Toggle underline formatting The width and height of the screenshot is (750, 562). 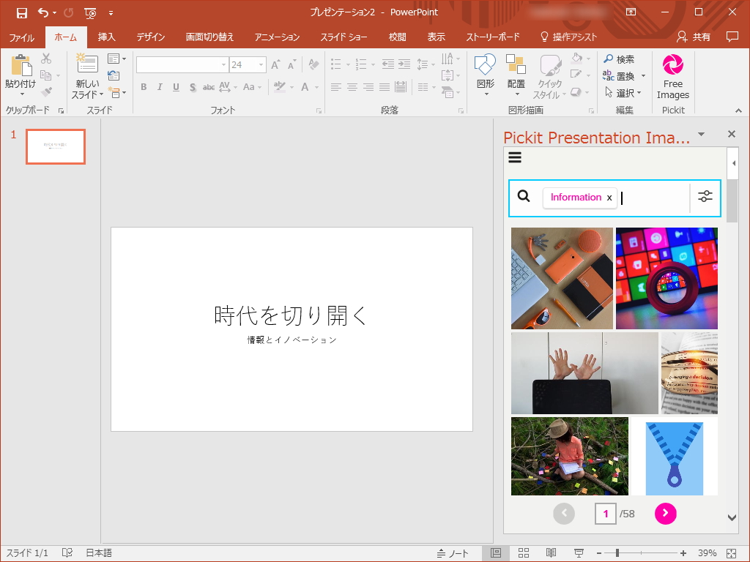click(x=175, y=86)
